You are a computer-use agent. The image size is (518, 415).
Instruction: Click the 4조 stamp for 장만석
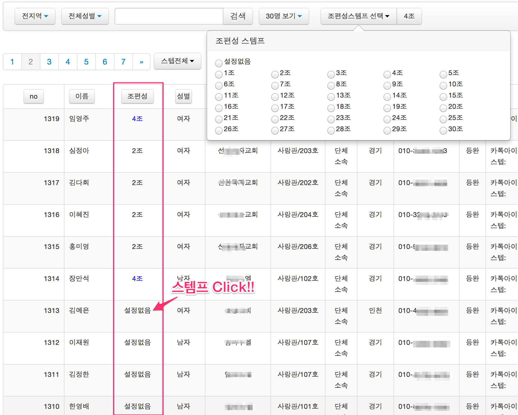click(137, 279)
